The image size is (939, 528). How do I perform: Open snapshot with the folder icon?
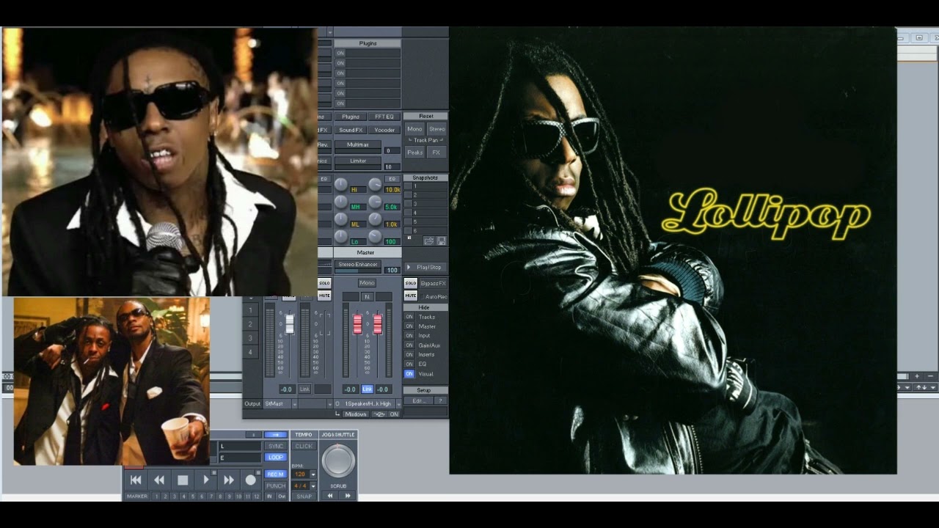tap(429, 241)
